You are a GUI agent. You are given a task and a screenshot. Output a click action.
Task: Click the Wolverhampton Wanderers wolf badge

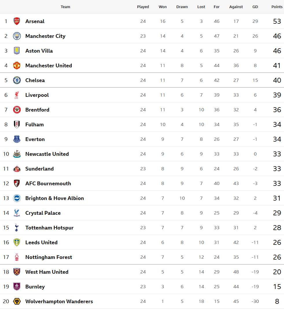[17, 301]
